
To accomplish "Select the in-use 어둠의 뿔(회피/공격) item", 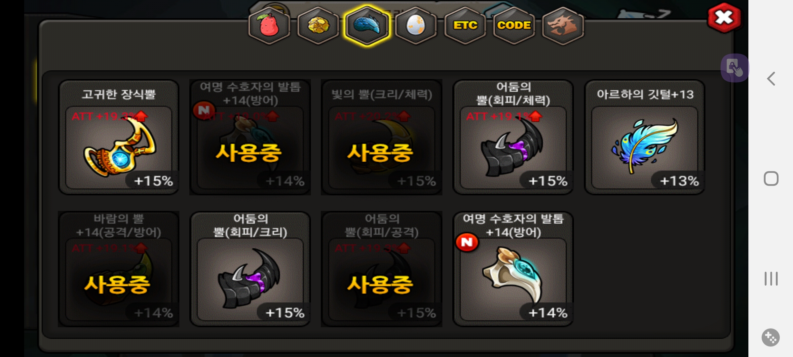I will (x=382, y=269).
